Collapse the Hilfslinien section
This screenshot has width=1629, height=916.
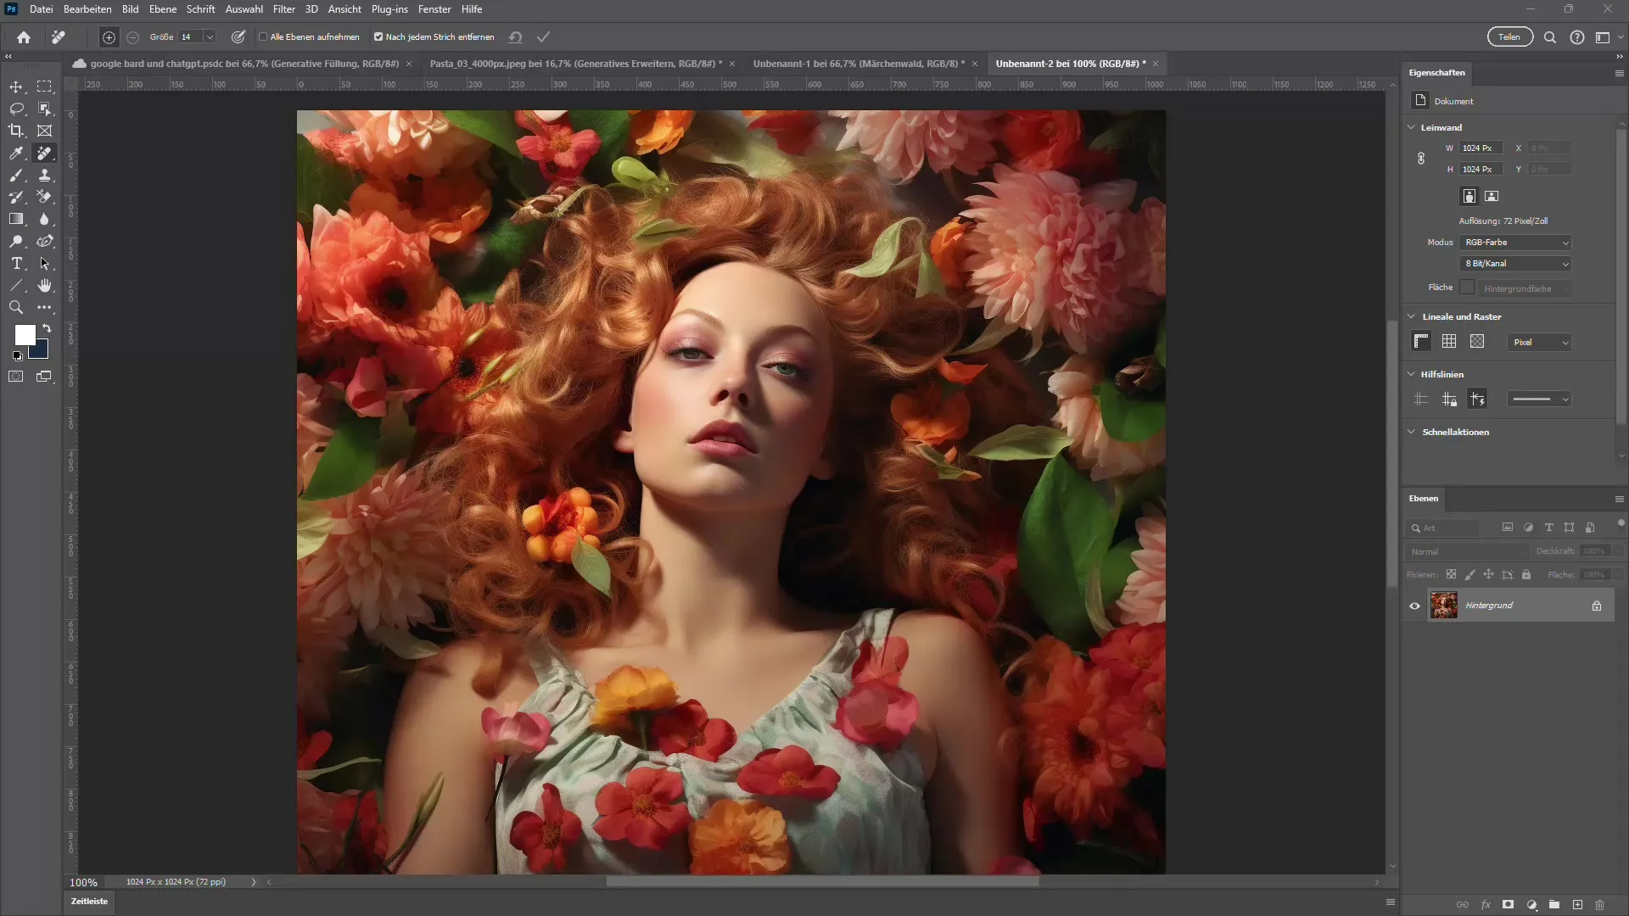tap(1411, 374)
